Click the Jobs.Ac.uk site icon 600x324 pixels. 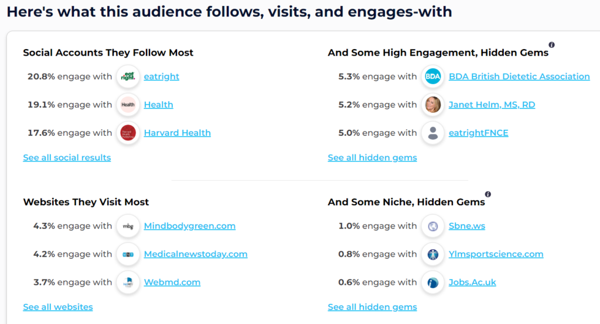433,282
